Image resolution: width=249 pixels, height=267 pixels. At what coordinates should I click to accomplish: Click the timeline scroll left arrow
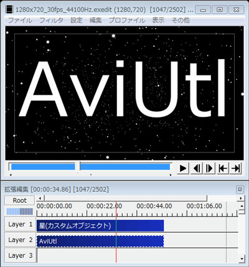(40, 199)
